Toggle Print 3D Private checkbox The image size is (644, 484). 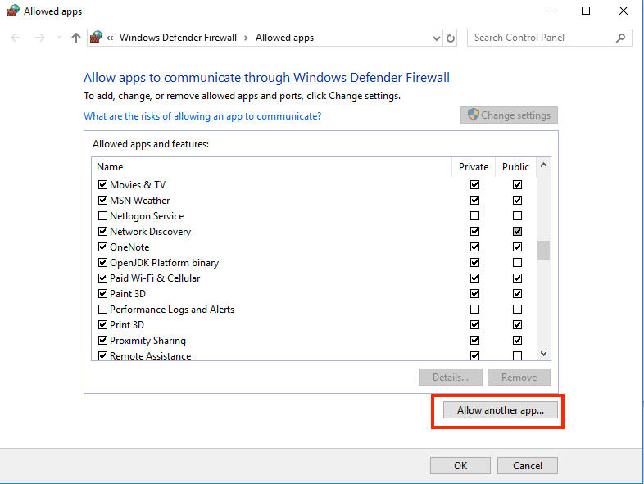tap(474, 325)
